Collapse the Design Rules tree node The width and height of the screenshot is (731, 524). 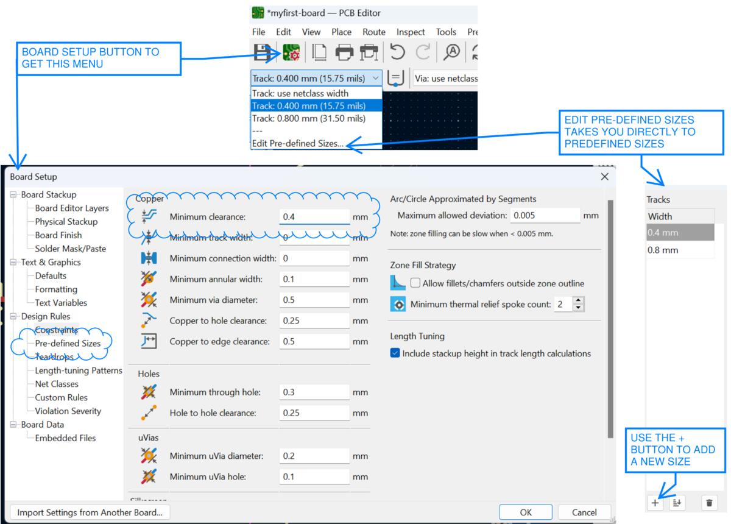14,317
